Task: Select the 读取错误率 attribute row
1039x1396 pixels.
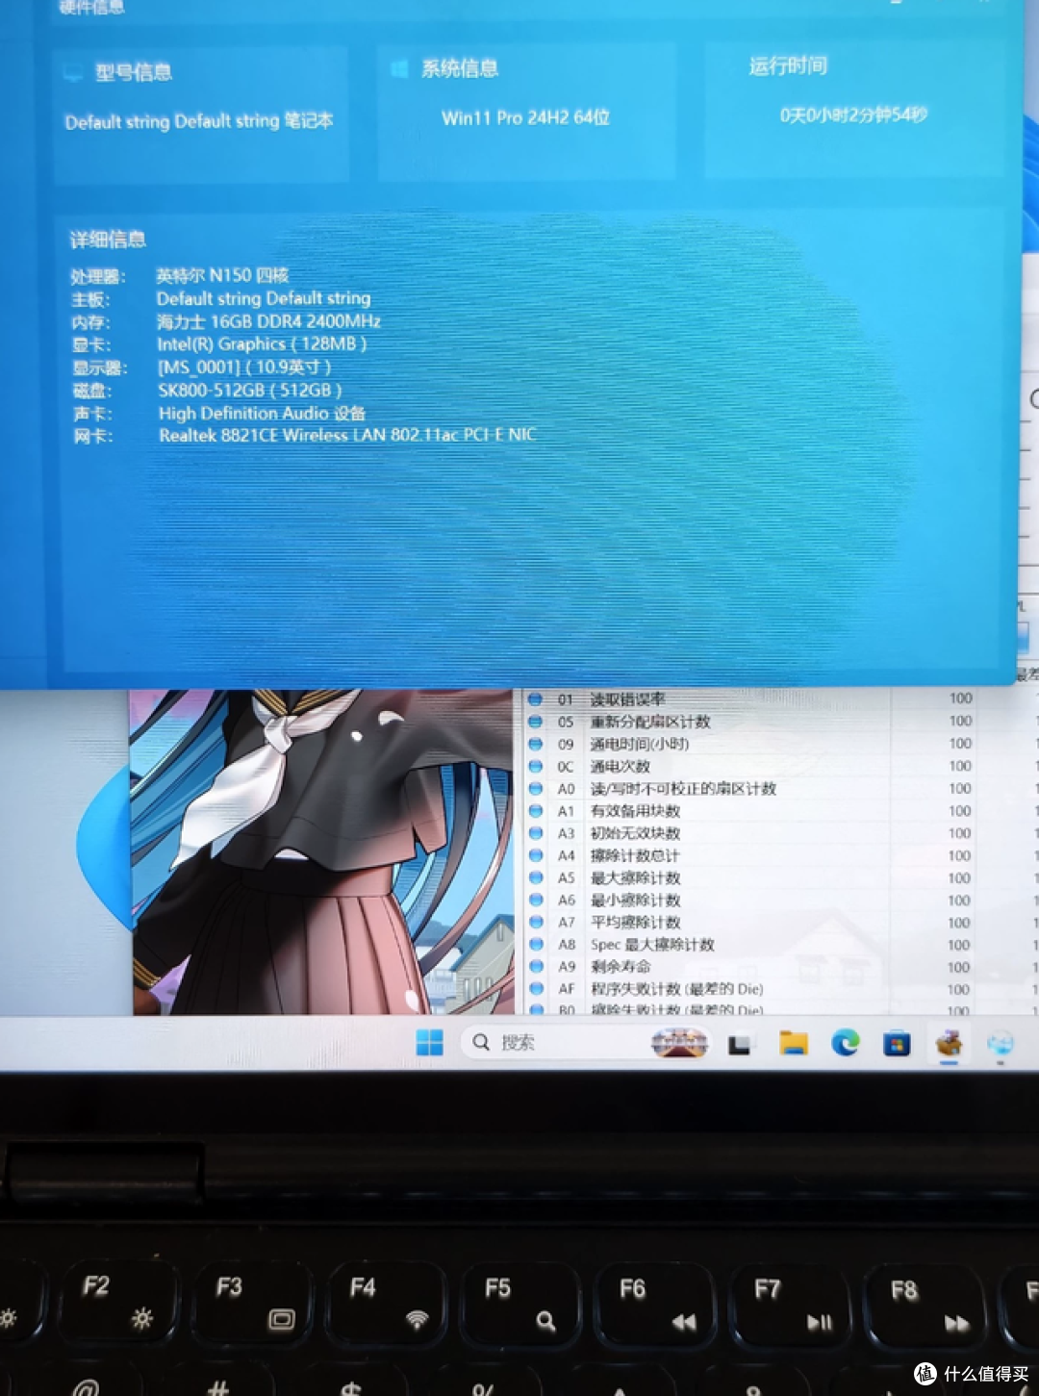Action: 779,699
